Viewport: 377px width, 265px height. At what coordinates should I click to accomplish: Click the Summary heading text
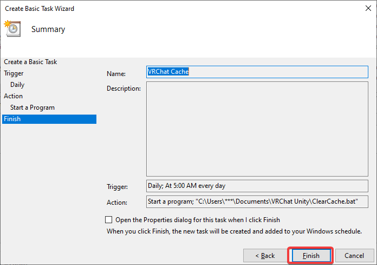coord(48,29)
